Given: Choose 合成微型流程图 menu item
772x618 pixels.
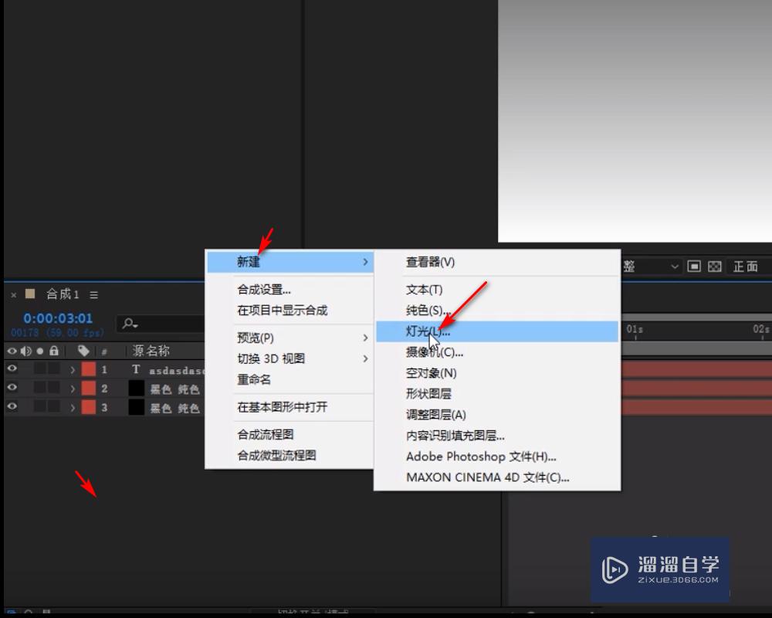Looking at the screenshot, I should (x=276, y=455).
